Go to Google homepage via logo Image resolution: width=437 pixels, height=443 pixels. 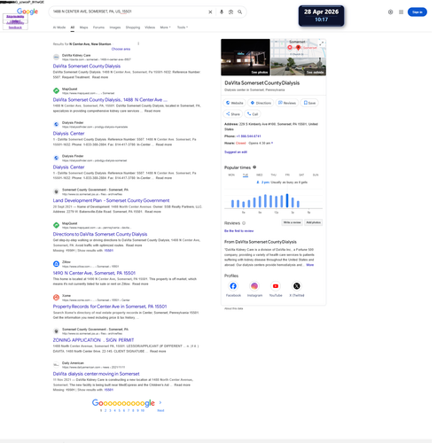coord(27,12)
